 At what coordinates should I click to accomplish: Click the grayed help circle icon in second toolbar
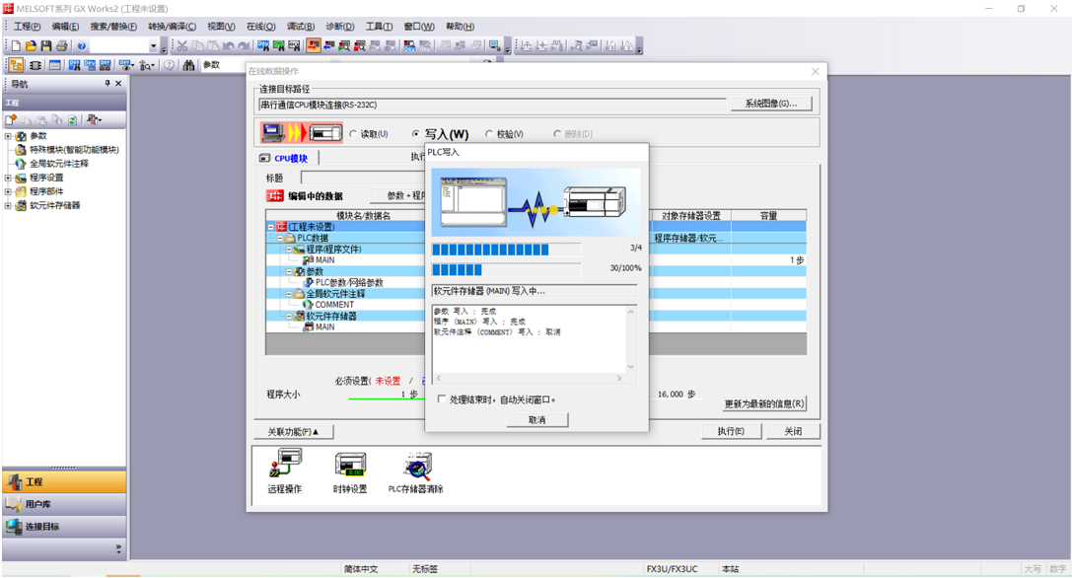tap(169, 65)
